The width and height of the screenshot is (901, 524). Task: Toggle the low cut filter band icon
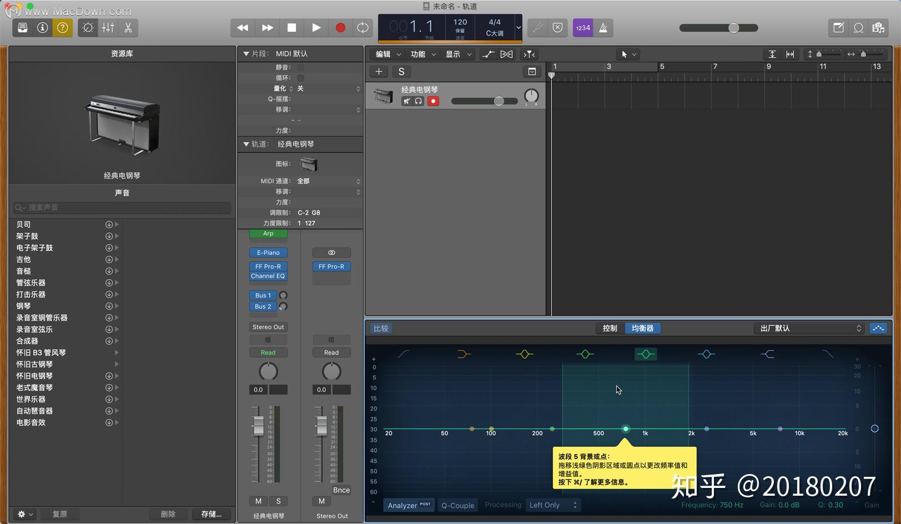pos(404,354)
